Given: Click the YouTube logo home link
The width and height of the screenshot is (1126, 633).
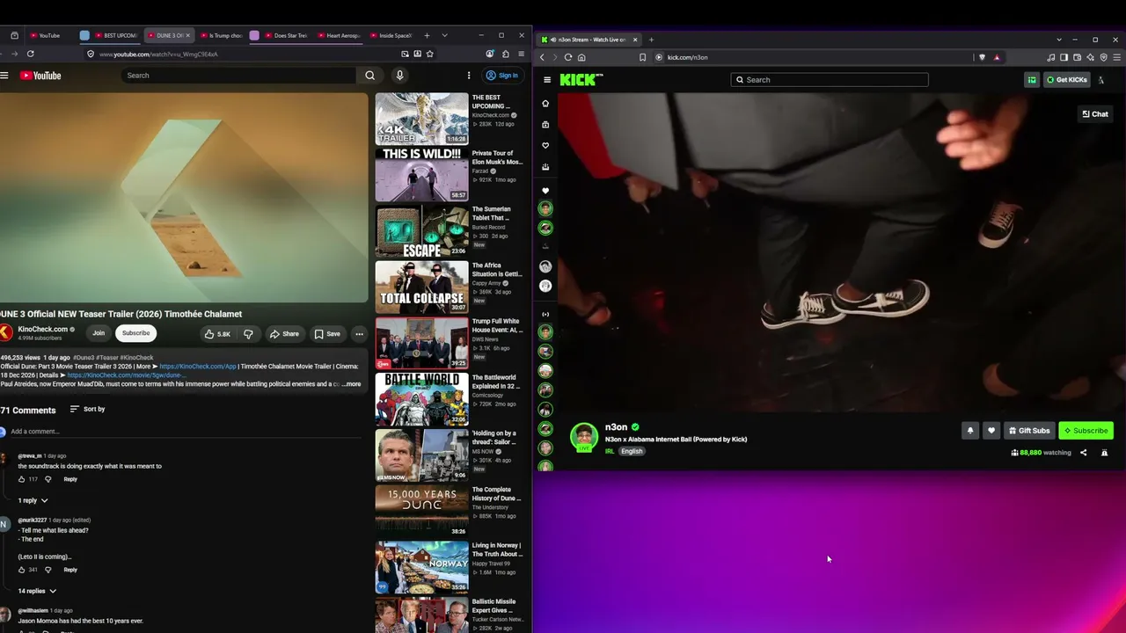Looking at the screenshot, I should coord(40,76).
